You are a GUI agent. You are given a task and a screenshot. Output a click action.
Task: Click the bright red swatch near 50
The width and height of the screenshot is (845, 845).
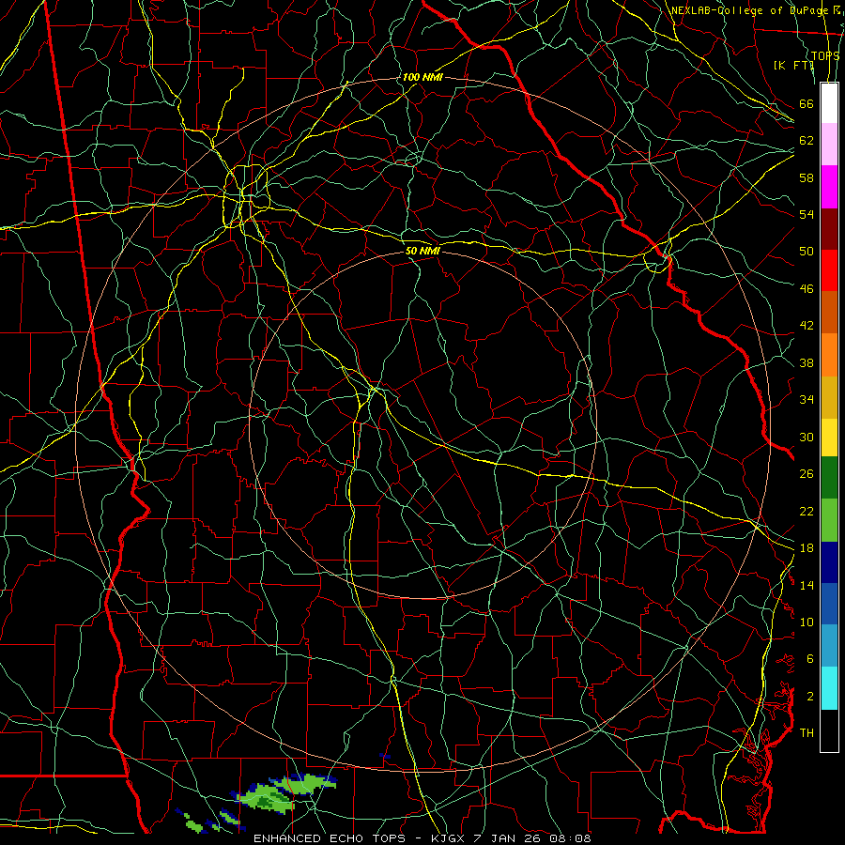(x=829, y=270)
